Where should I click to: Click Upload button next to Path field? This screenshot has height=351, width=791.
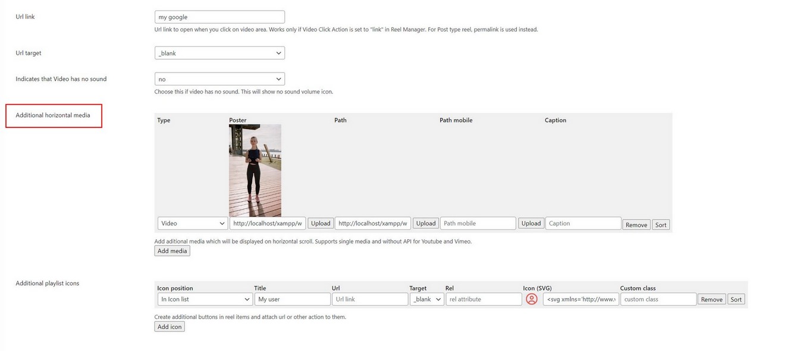pos(426,224)
